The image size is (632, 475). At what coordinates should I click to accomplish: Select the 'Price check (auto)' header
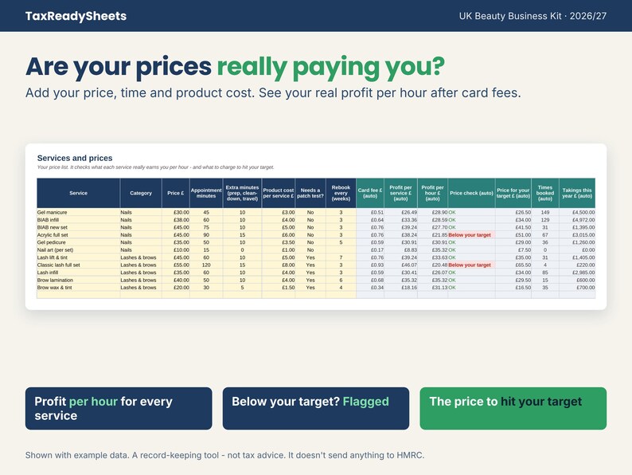coord(471,193)
